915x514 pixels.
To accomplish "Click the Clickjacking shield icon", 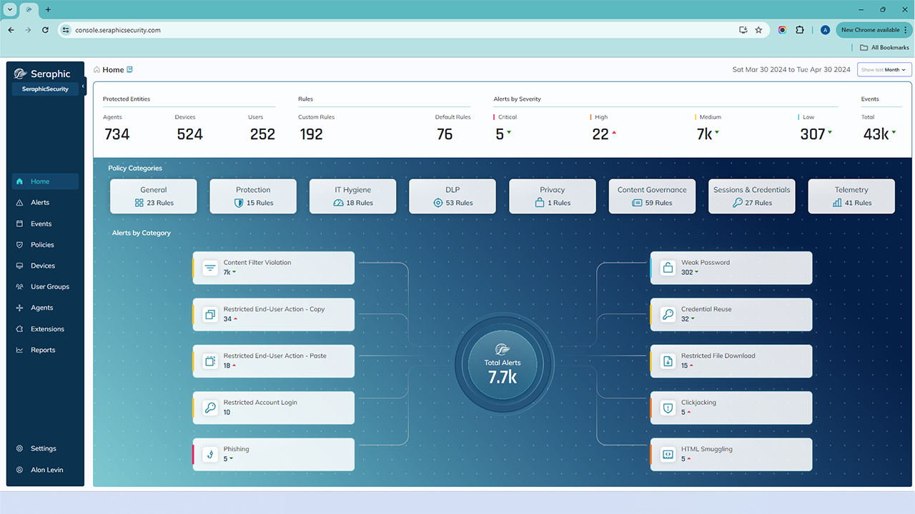I will [x=668, y=408].
